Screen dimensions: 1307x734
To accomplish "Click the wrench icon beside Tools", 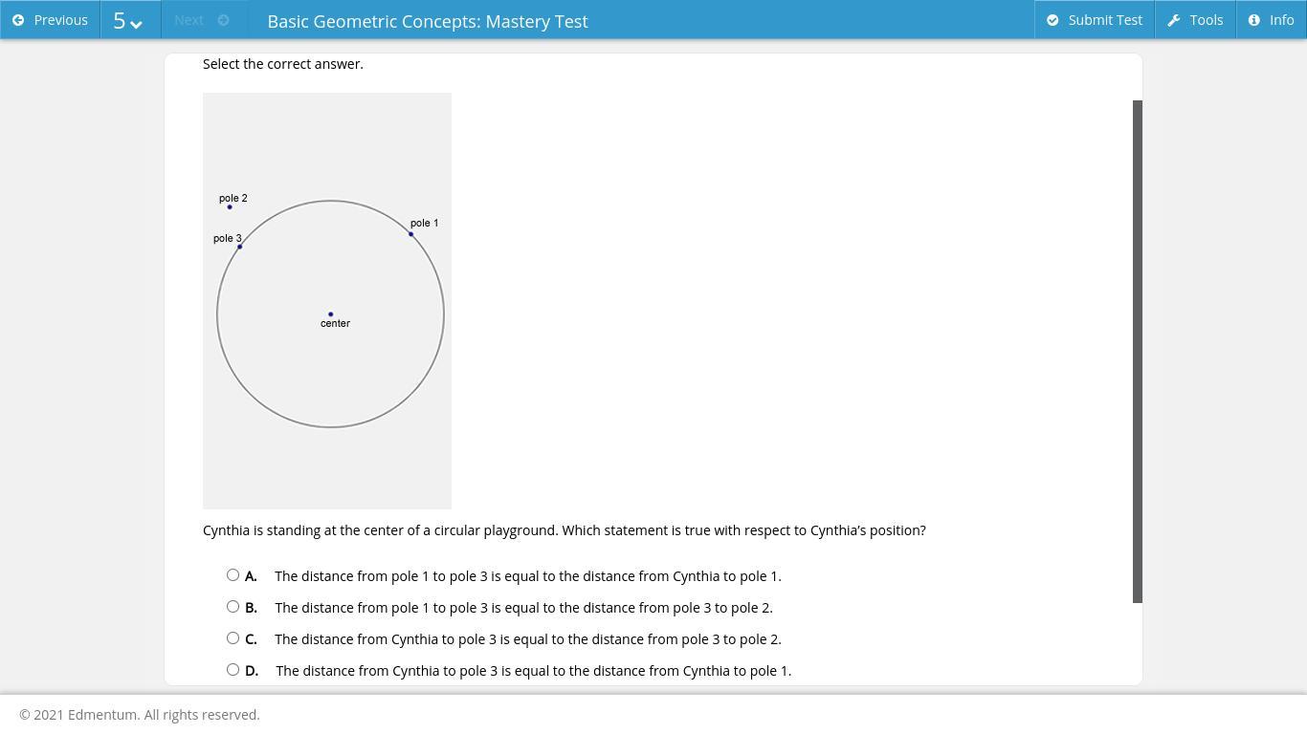I will coord(1174,20).
